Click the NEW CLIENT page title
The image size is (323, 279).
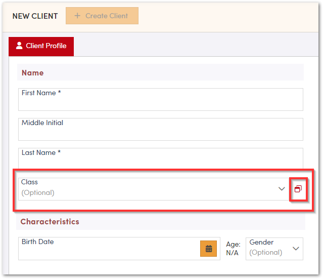pos(35,16)
